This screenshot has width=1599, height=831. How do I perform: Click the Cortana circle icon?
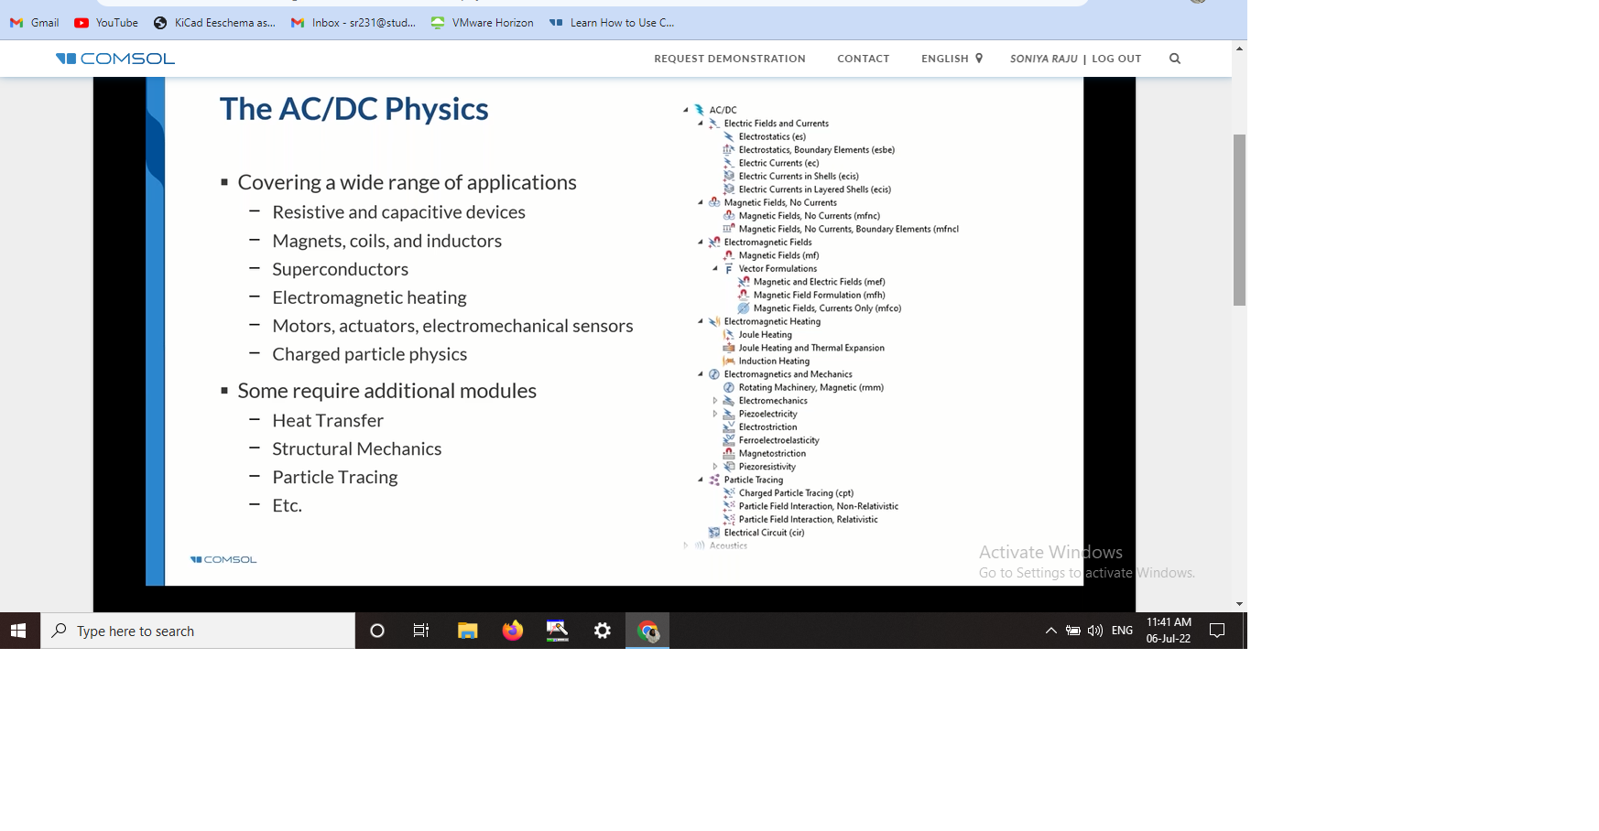coord(376,631)
